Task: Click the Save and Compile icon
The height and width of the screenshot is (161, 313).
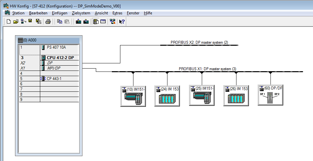Action: pos(38,22)
